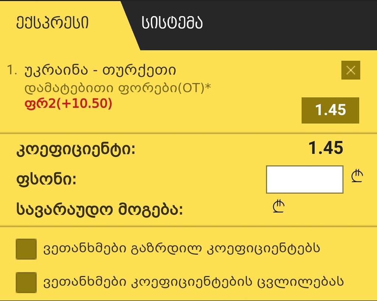Click the bet number 1. marker
The width and height of the screenshot is (377, 301).
click(x=12, y=70)
